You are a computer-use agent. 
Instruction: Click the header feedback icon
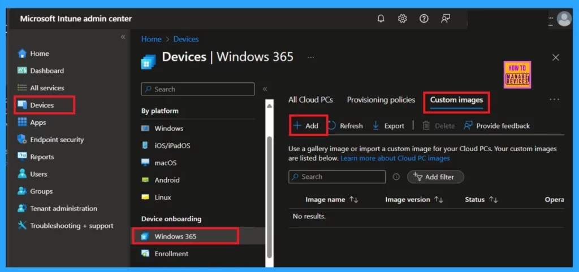pyautogui.click(x=446, y=19)
